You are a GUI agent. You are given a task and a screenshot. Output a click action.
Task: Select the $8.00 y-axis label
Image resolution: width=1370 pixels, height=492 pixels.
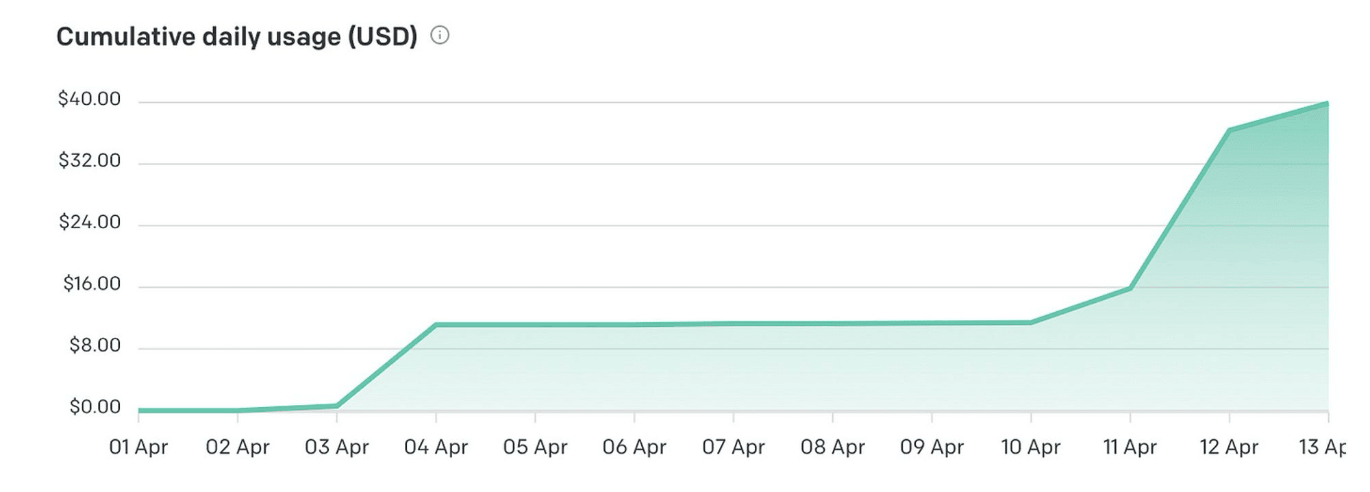[x=95, y=345]
